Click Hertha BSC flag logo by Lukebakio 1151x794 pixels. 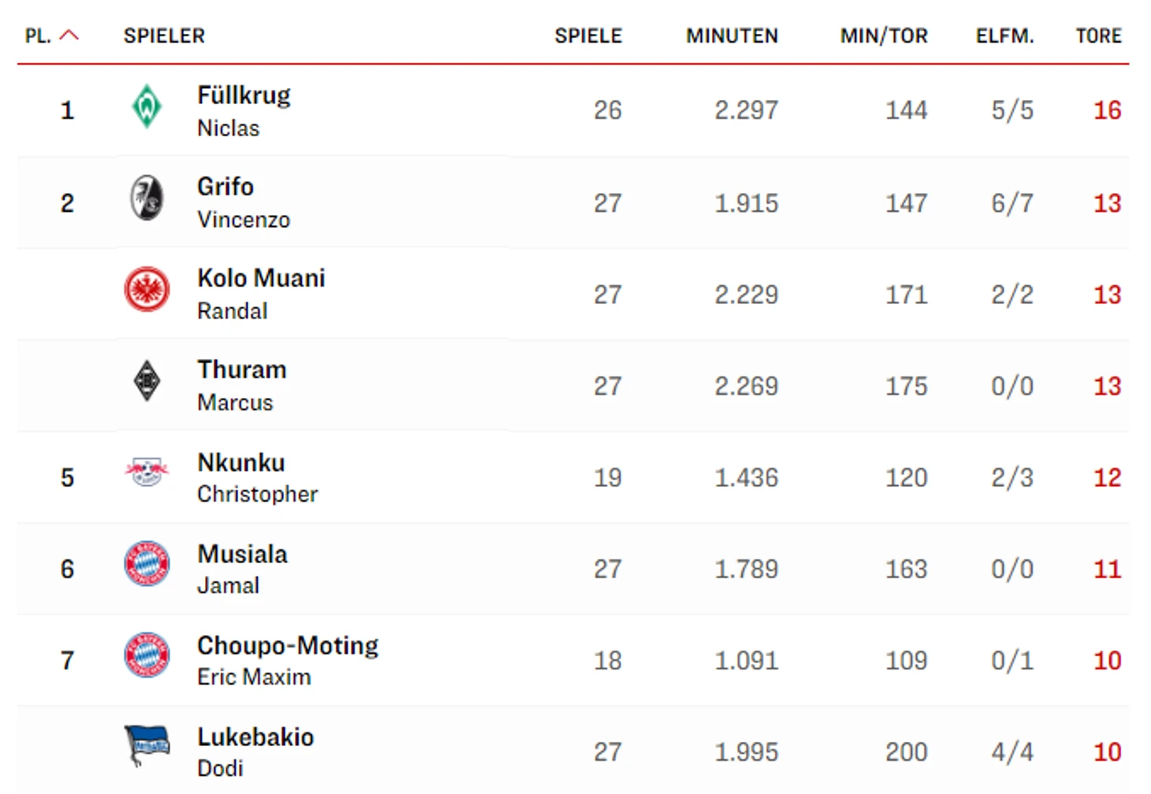pos(147,745)
